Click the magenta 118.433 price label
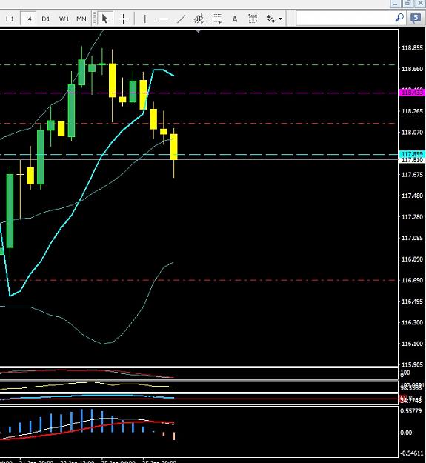The width and height of the screenshot is (426, 463). [x=412, y=93]
